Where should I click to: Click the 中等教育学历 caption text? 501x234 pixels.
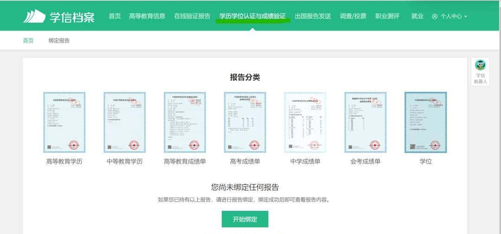point(125,162)
